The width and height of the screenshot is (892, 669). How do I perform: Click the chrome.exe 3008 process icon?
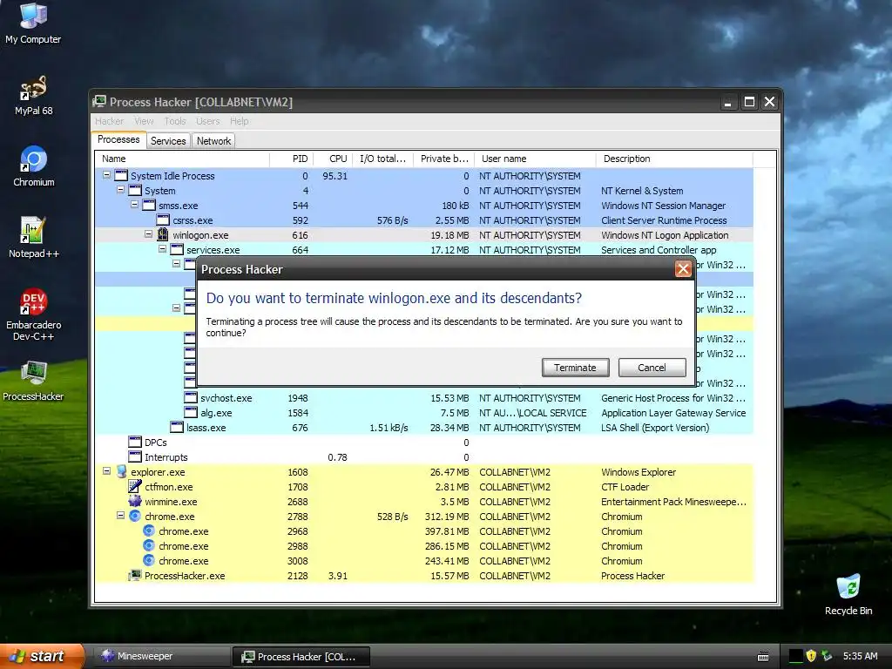pos(148,560)
